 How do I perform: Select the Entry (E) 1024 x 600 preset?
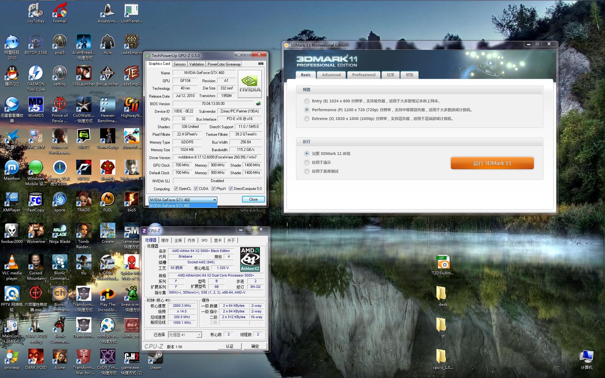pos(307,101)
